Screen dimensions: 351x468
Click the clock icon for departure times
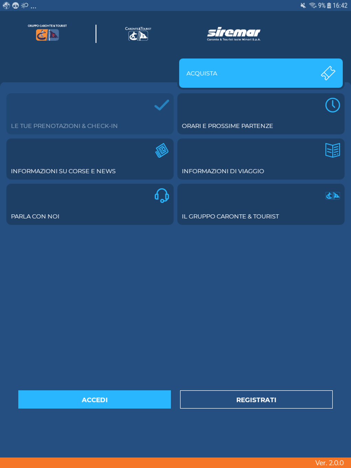pyautogui.click(x=332, y=105)
